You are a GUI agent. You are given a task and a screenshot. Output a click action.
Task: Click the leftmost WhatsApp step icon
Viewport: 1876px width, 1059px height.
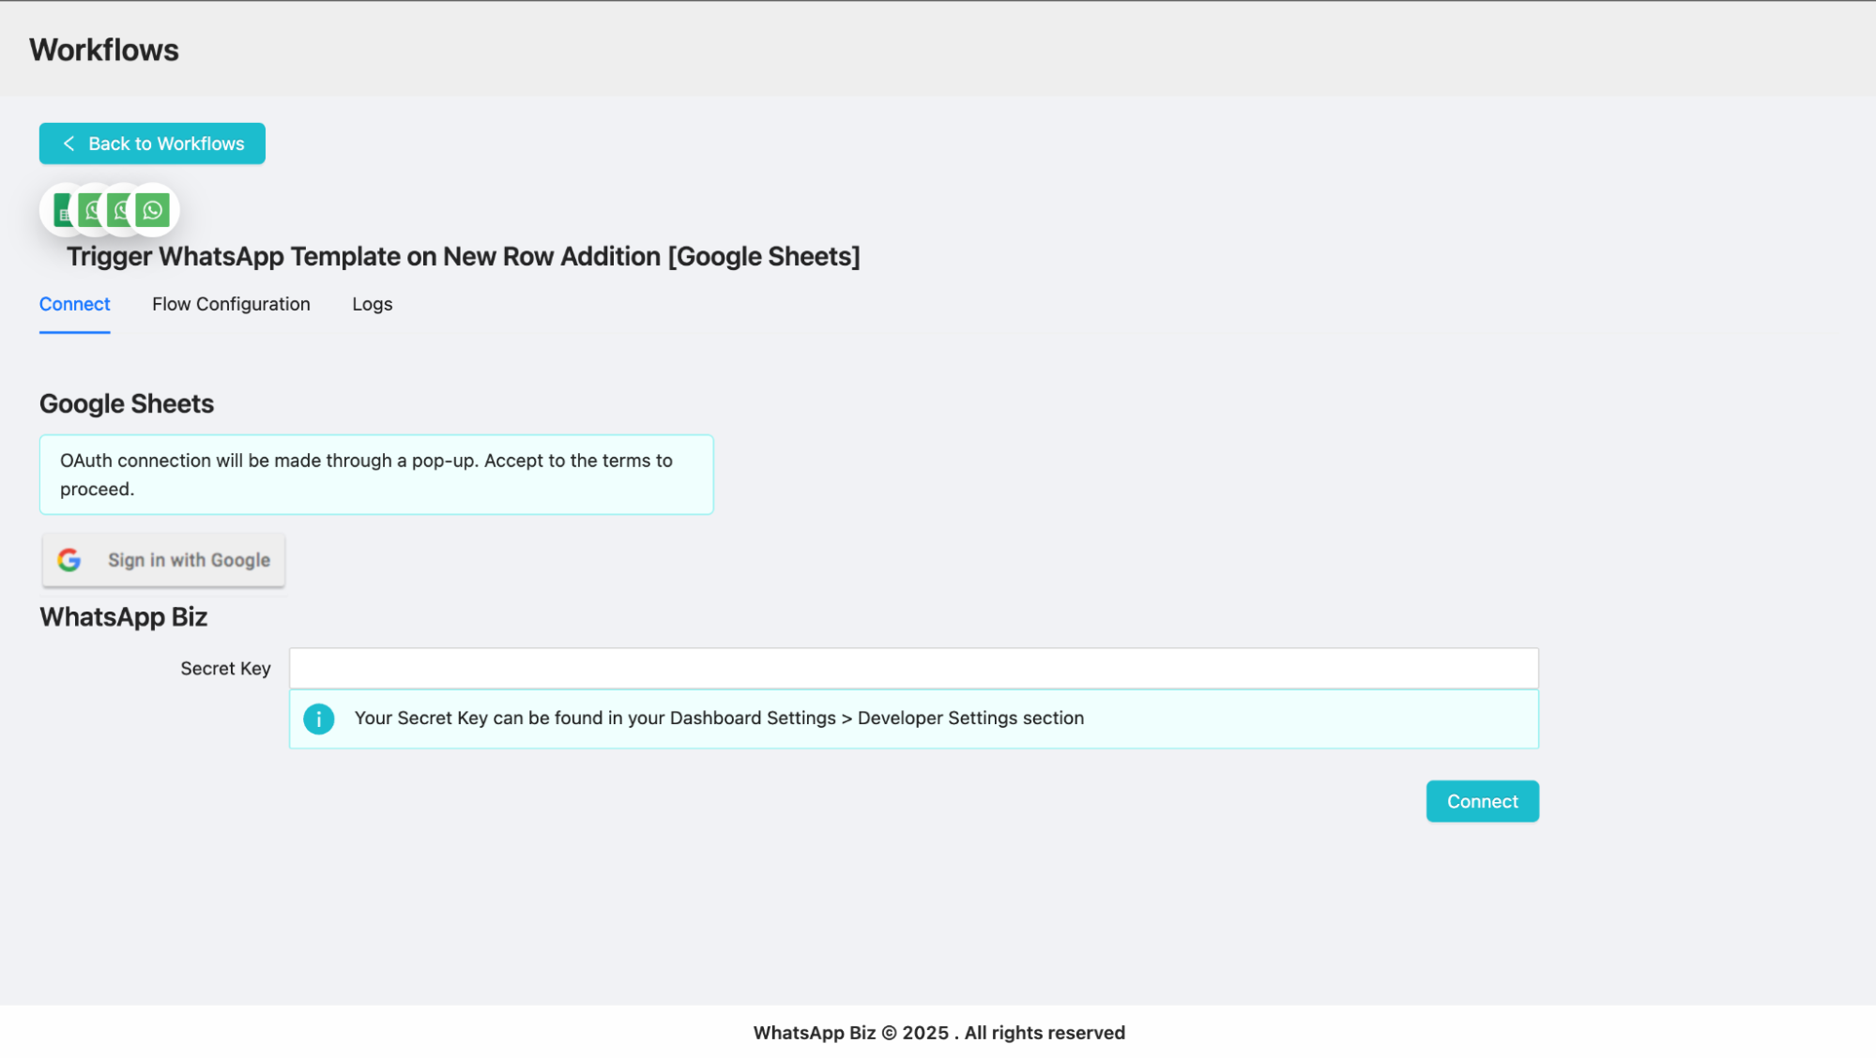click(x=91, y=210)
